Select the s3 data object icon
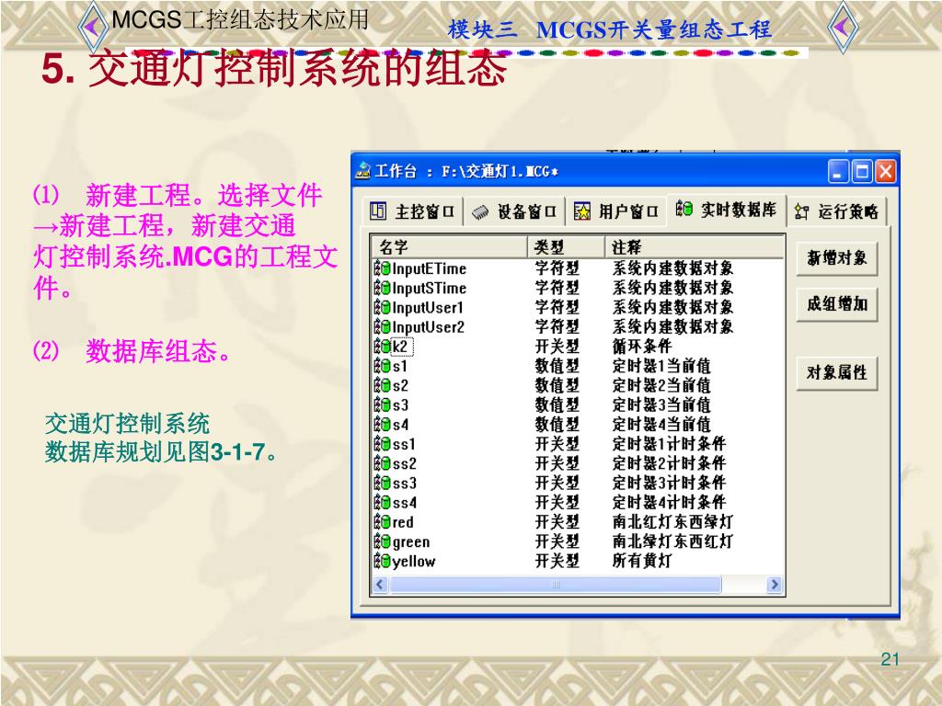The height and width of the screenshot is (706, 942). 382,405
